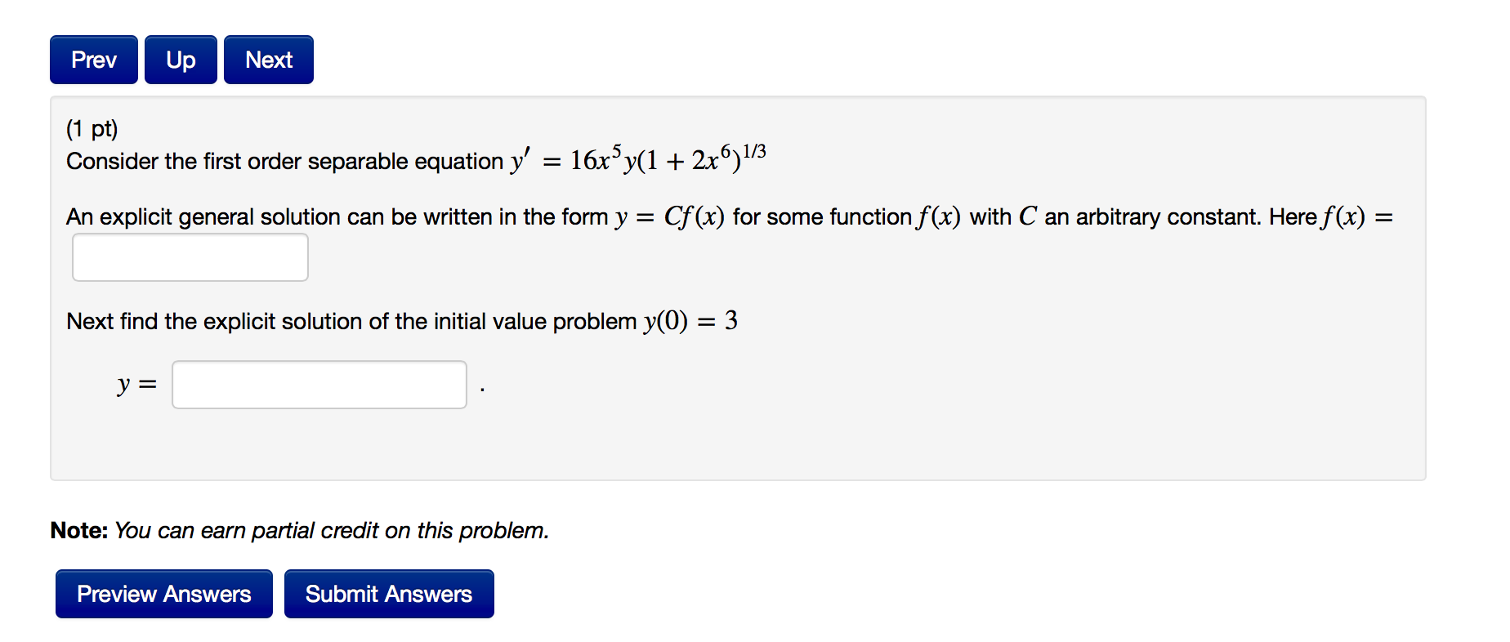This screenshot has width=1510, height=642.
Task: Click the y' = 16x^5y(1+2x^6)^(1/3) equation
Action: (637, 159)
